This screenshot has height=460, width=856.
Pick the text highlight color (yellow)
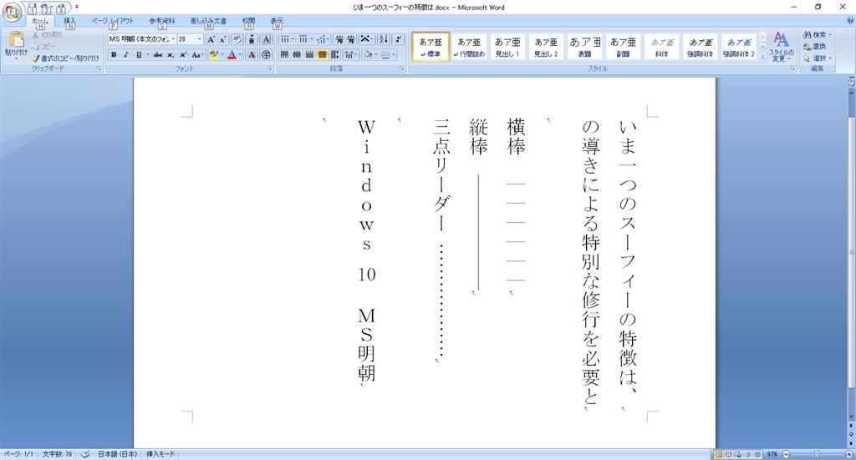[x=213, y=54]
